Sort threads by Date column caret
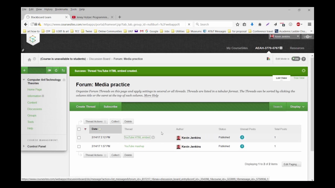Image resolution: width=335 pixels, height=188 pixels. [x=100, y=129]
